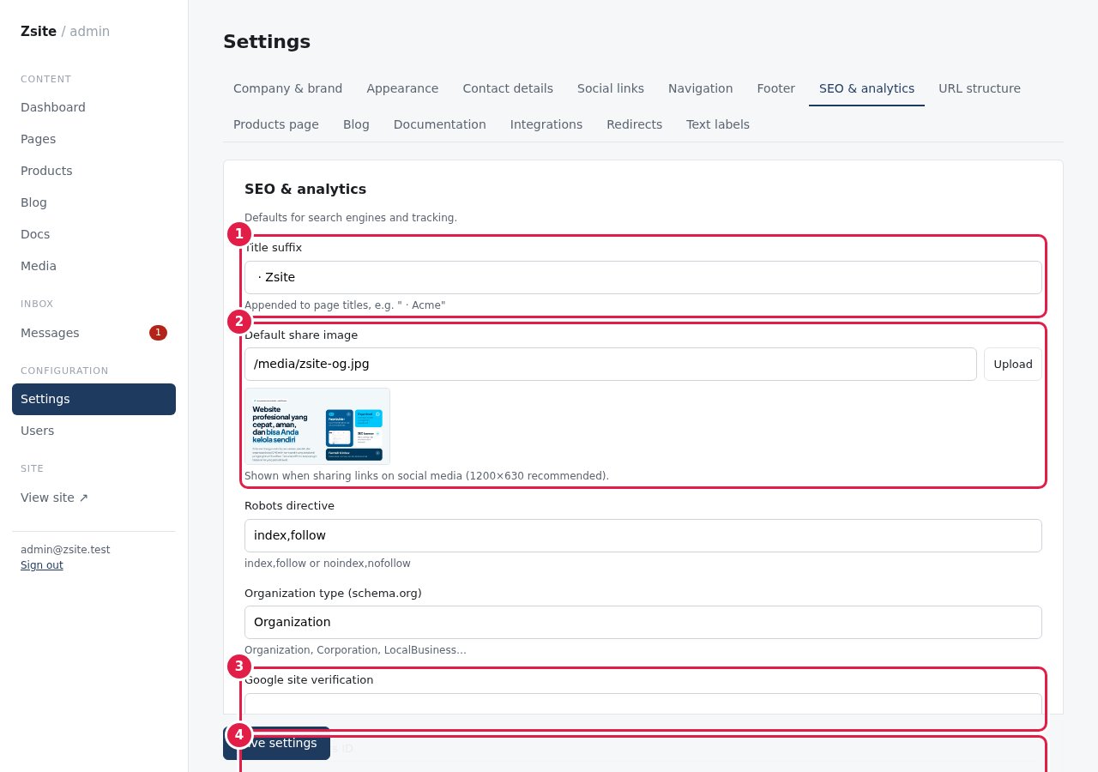Click the Title suffix input field

point(643,277)
